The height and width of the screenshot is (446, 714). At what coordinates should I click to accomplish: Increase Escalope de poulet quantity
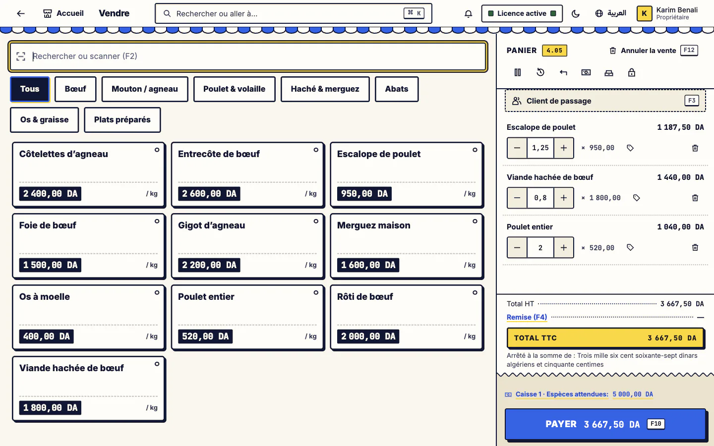[x=564, y=148]
